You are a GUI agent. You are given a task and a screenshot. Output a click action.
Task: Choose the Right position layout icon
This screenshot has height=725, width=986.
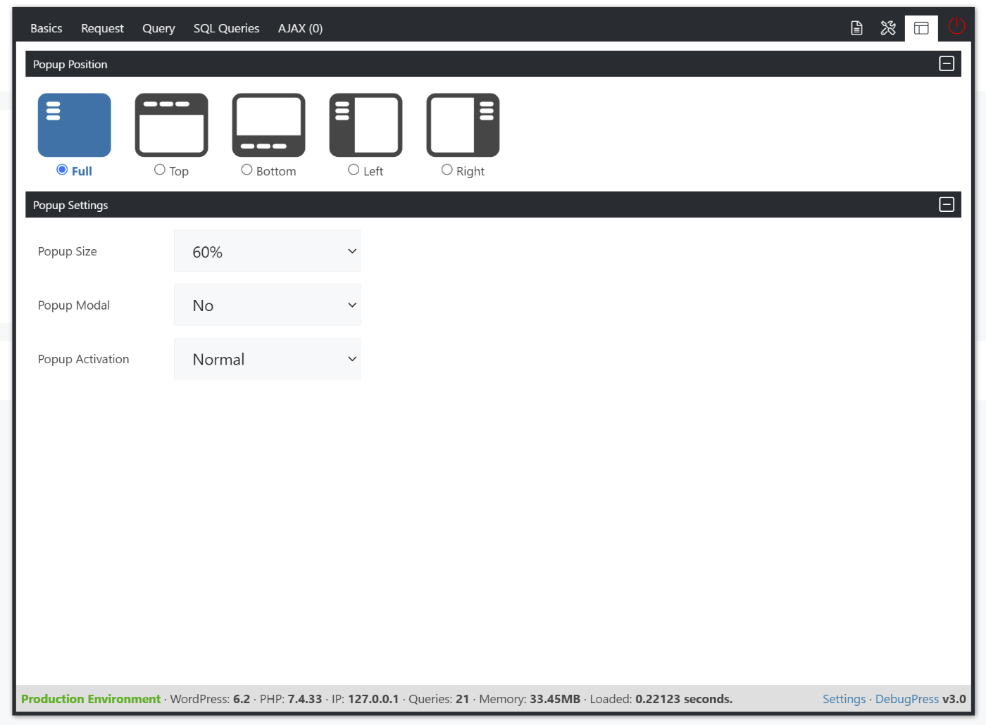pos(463,125)
